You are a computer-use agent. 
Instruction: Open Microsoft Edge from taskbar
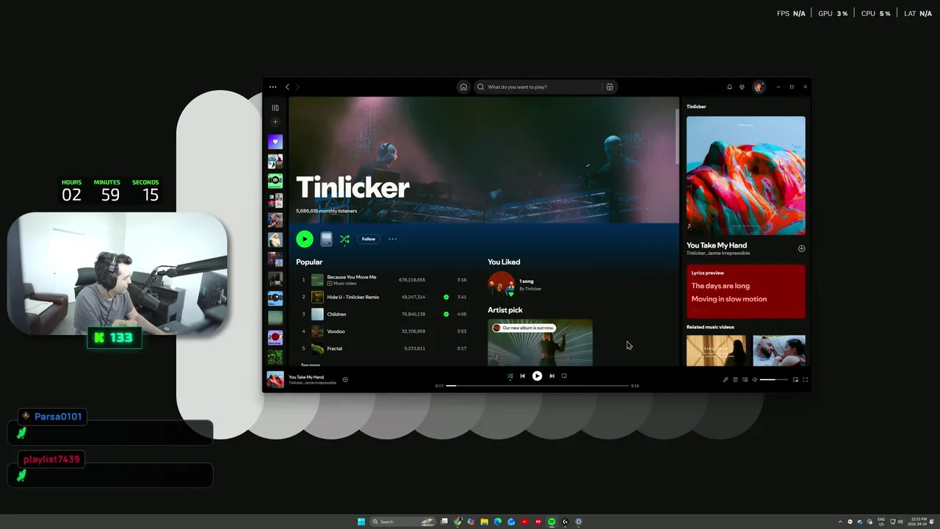pyautogui.click(x=497, y=522)
